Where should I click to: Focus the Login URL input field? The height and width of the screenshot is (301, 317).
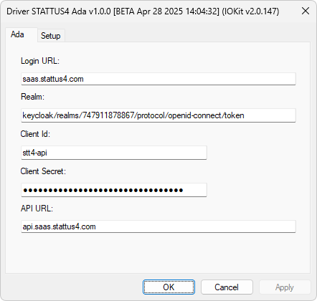[158, 79]
